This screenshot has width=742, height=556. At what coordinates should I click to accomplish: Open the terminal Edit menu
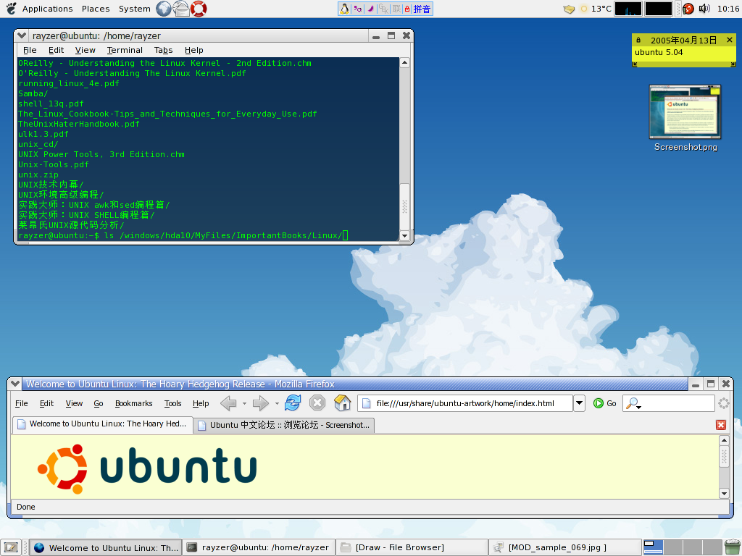point(56,50)
